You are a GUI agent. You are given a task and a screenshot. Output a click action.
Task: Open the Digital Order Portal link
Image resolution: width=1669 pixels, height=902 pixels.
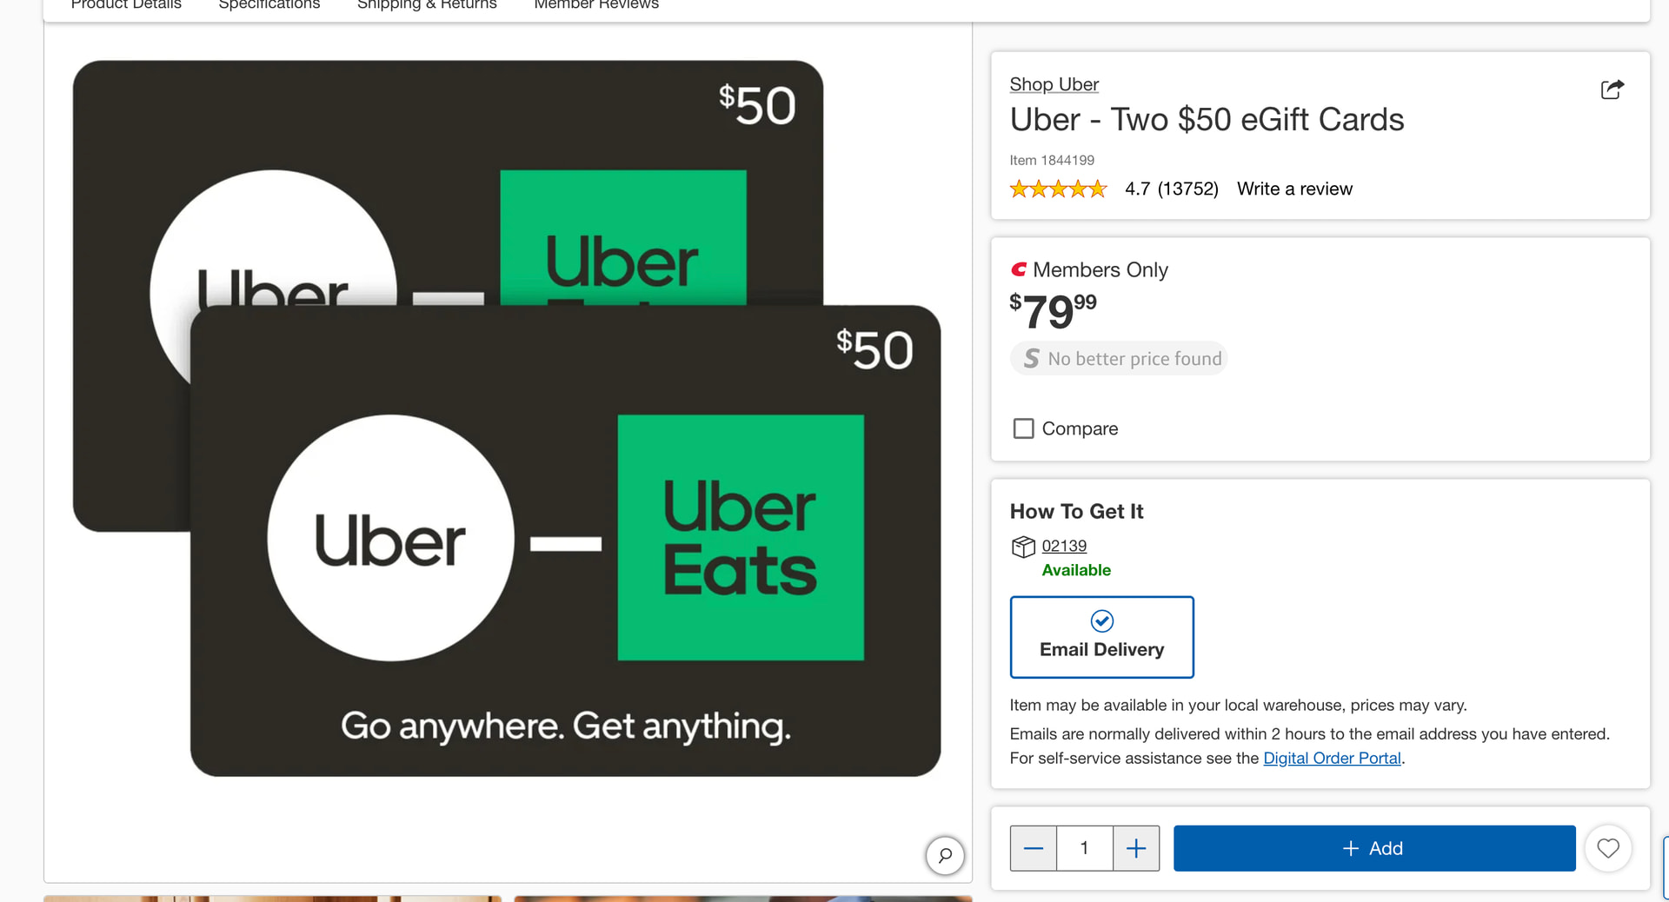(x=1332, y=759)
